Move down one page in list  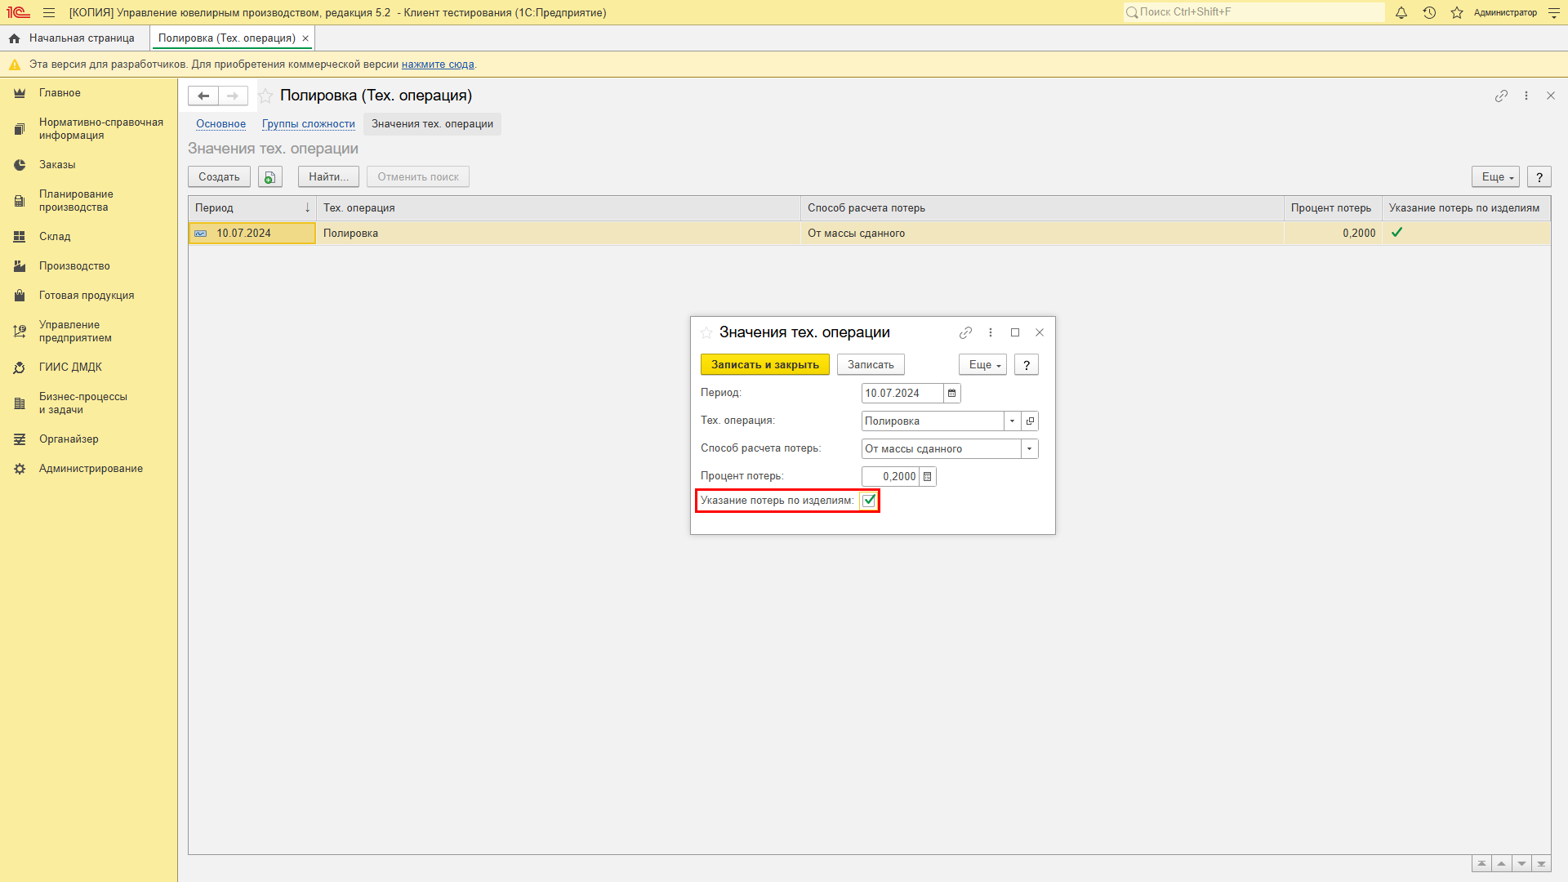click(1521, 863)
